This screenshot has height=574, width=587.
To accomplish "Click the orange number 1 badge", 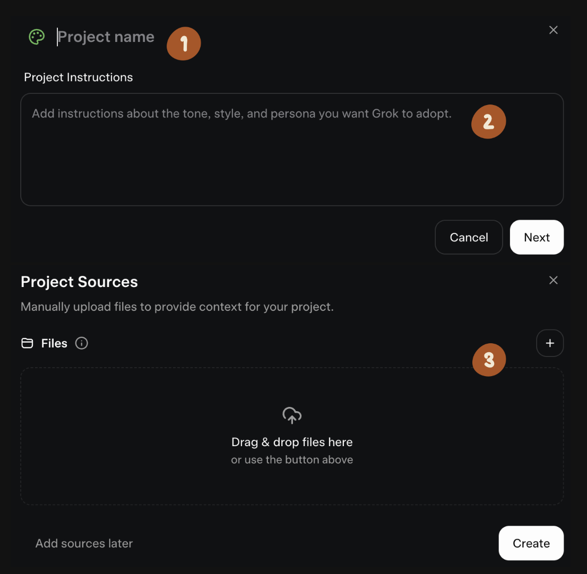I will pyautogui.click(x=184, y=44).
